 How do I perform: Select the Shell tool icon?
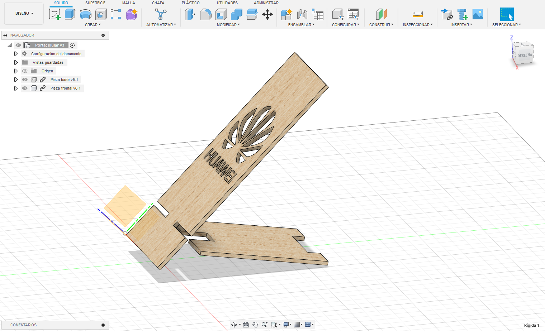pos(221,14)
